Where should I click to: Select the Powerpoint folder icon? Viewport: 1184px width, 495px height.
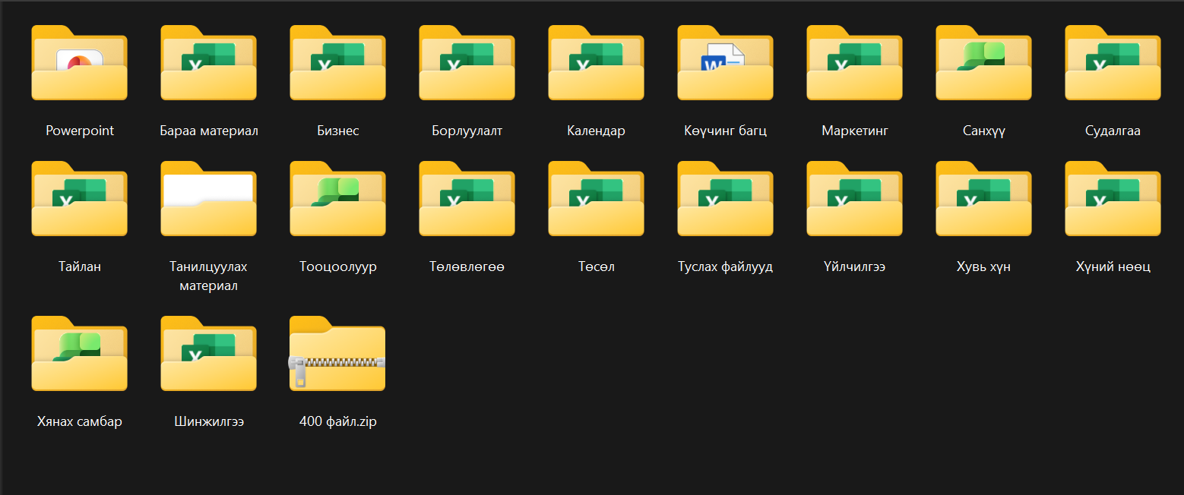[79, 64]
